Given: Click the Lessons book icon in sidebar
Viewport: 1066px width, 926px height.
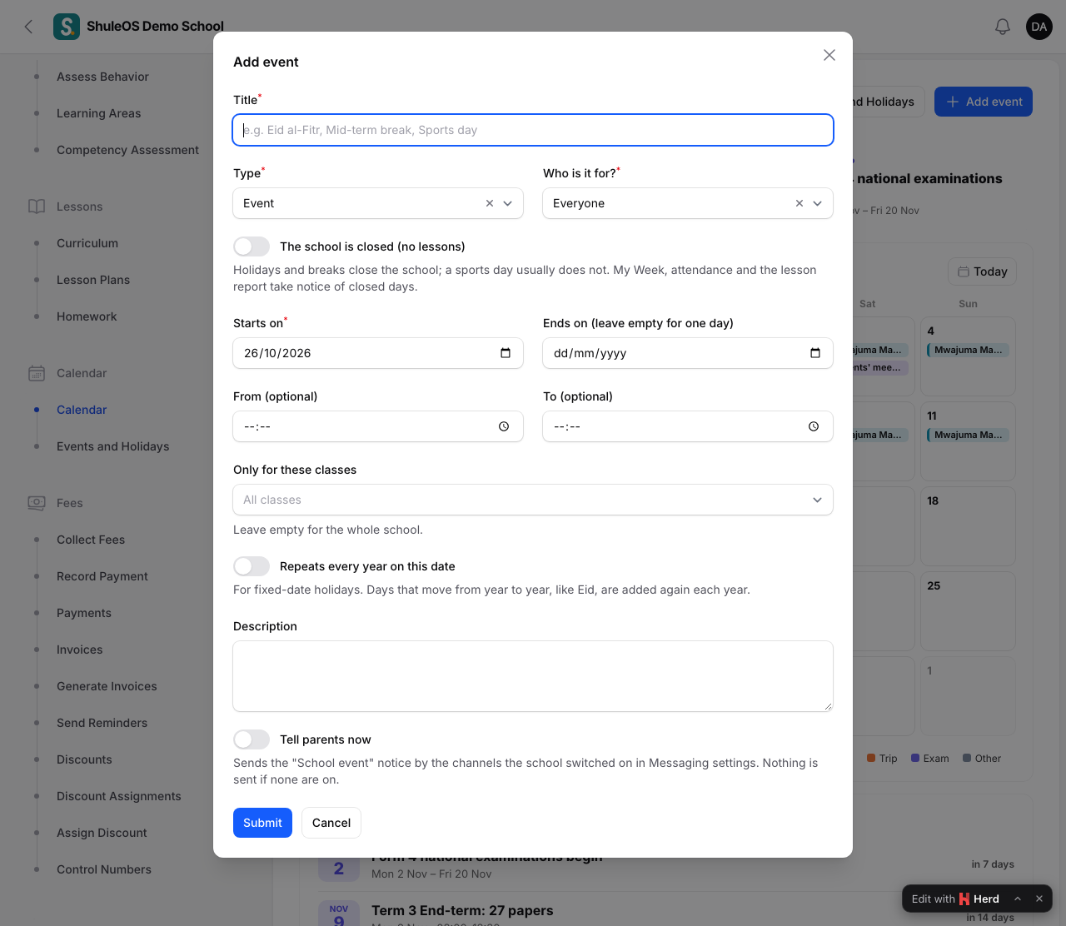Looking at the screenshot, I should (37, 207).
